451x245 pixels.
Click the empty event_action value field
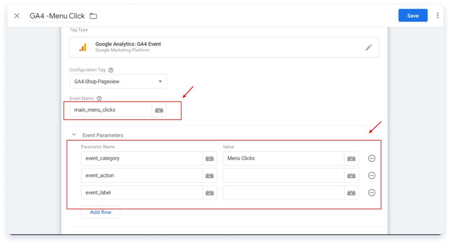(282, 175)
